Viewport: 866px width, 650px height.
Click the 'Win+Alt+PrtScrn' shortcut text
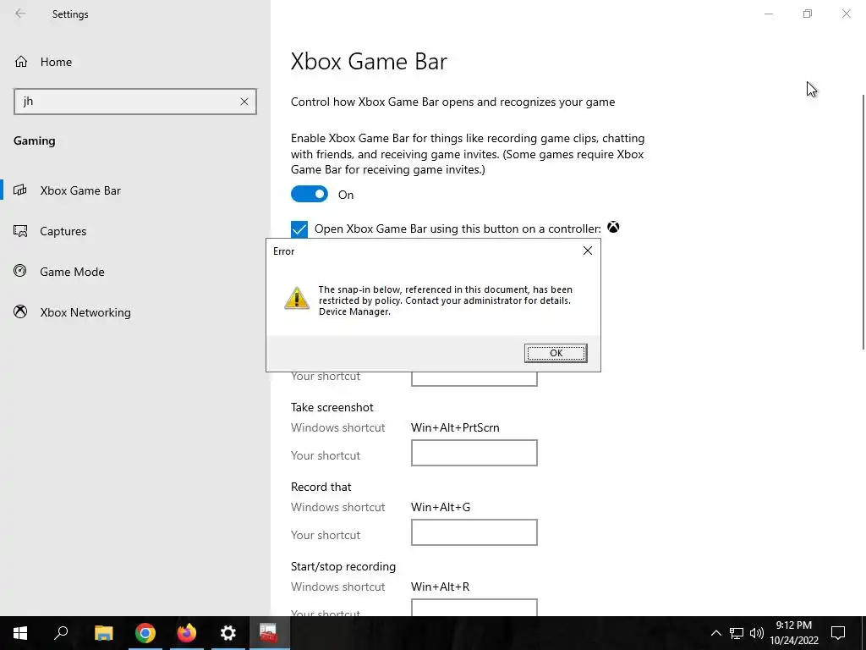455,427
